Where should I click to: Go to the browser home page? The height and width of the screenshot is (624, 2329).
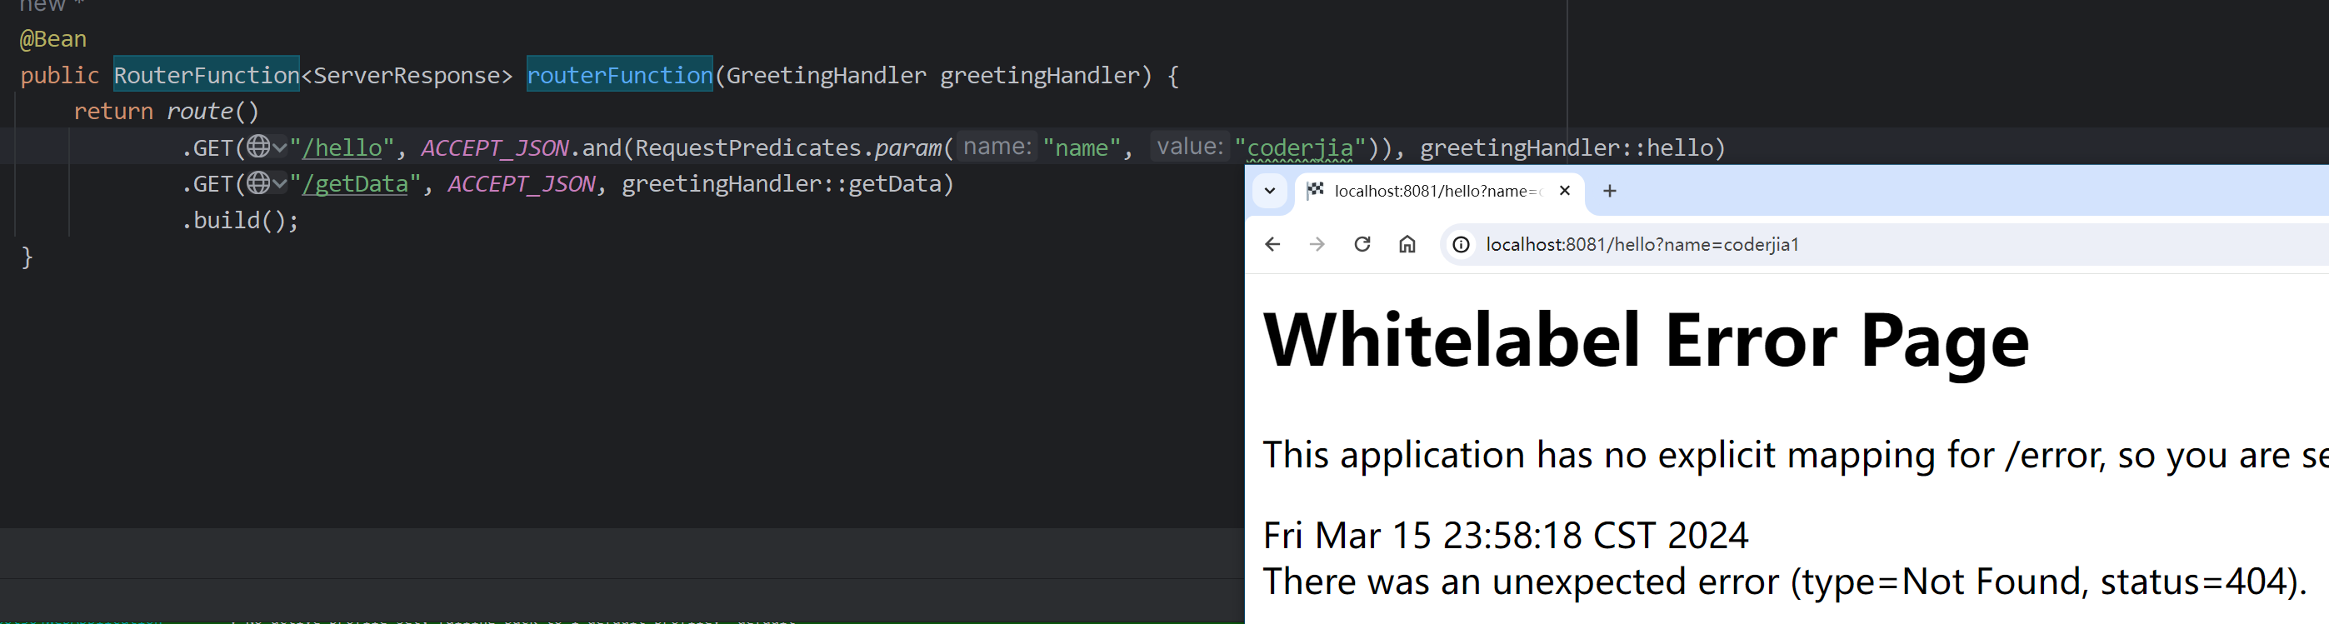(1407, 244)
